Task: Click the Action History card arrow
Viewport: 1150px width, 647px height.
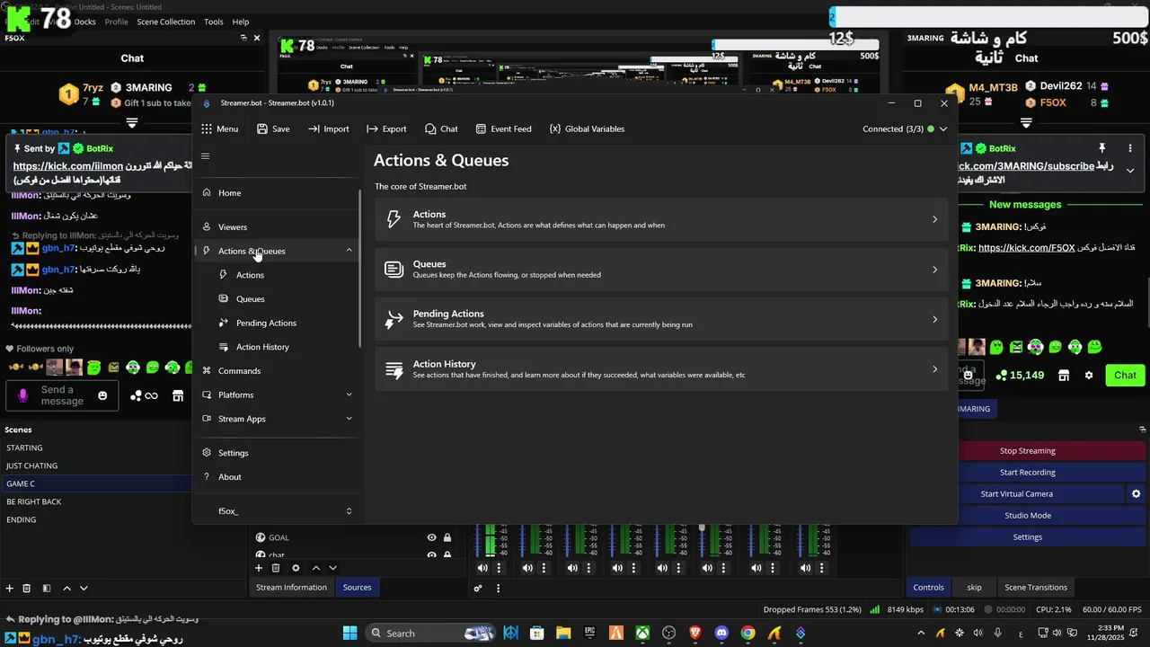Action: (934, 369)
